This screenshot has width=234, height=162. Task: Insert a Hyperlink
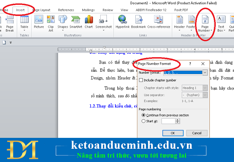[122, 22]
